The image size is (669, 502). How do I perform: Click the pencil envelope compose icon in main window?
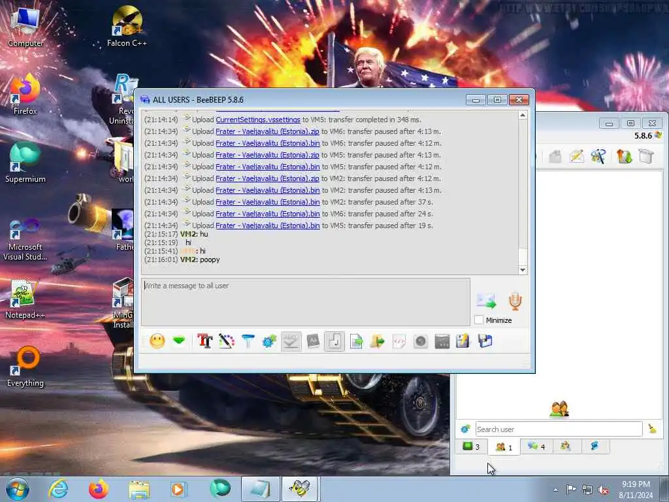[x=576, y=156]
